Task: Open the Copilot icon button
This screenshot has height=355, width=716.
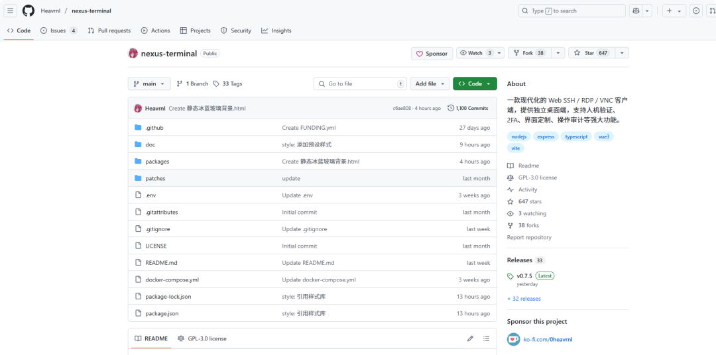Action: pyautogui.click(x=636, y=11)
